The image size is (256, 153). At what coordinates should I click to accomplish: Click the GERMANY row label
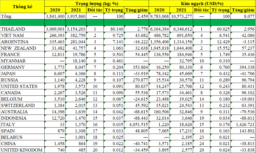pos(22,67)
